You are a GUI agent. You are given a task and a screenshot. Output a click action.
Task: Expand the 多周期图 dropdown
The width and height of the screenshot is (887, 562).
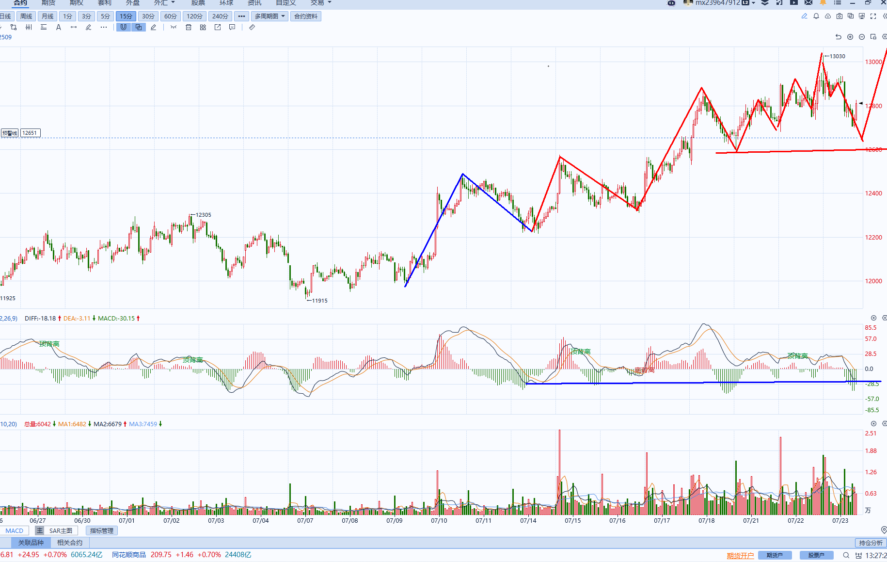(x=270, y=16)
